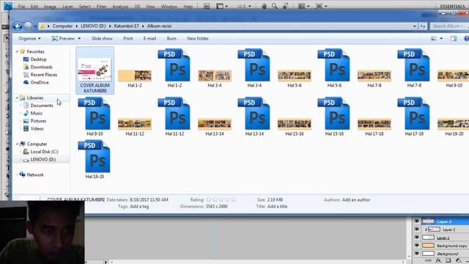Viewport: 469px width, 264px height.
Task: Click the E-mail button
Action: click(x=149, y=39)
